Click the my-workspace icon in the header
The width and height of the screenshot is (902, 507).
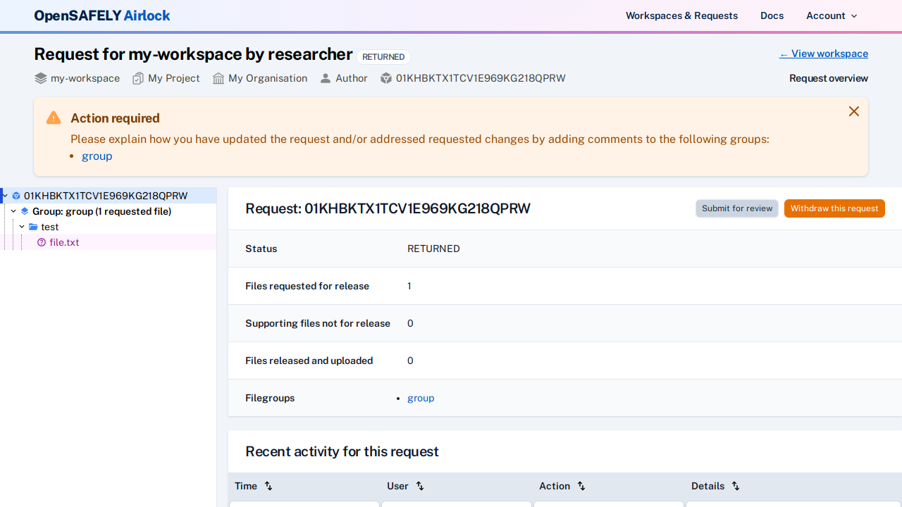click(x=40, y=78)
